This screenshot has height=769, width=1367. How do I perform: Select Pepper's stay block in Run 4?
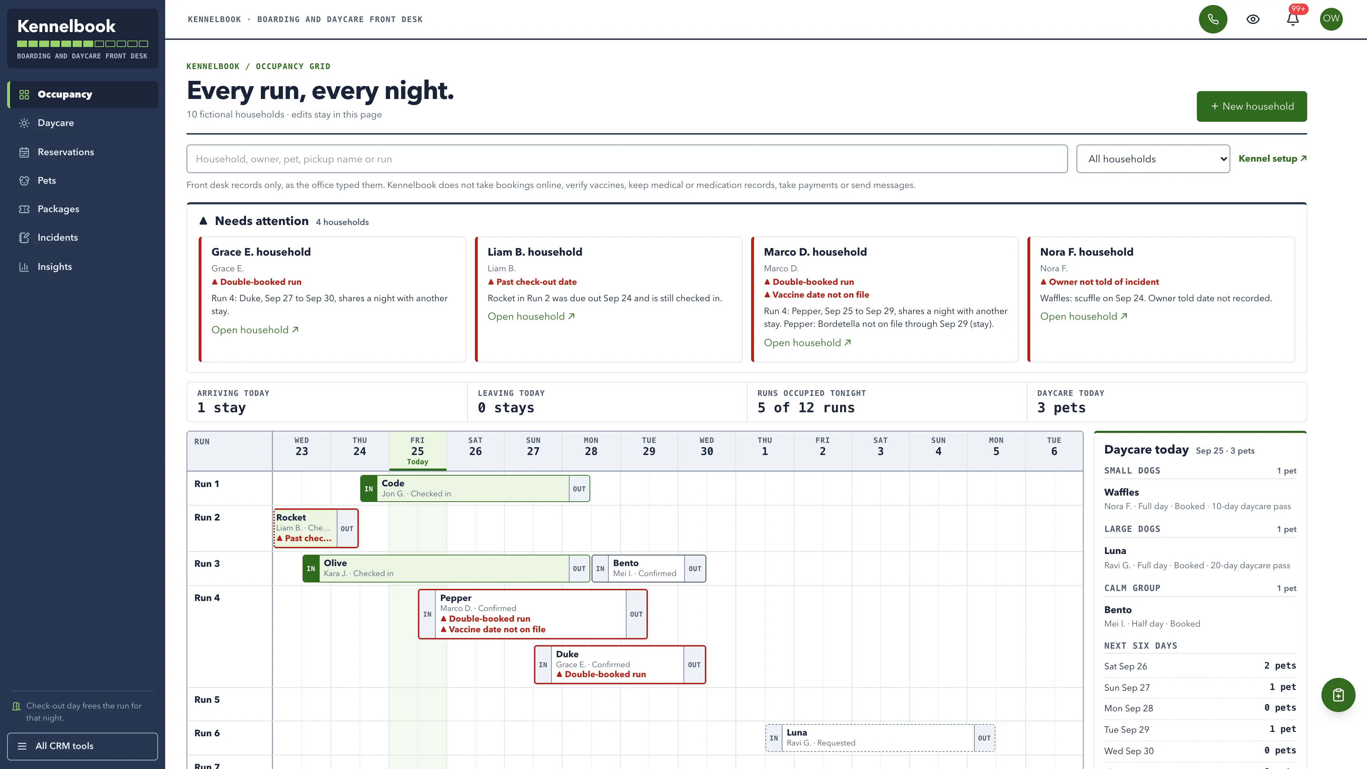pos(532,614)
